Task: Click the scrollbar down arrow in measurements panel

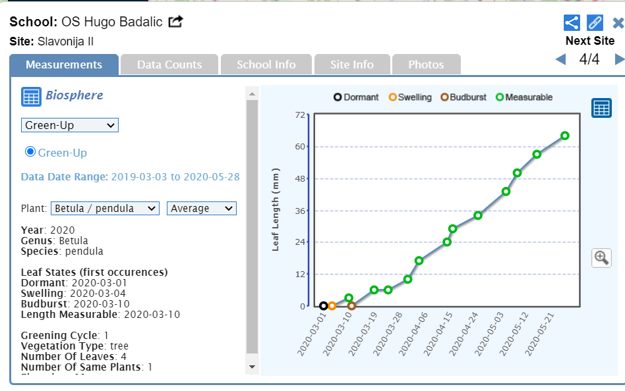Action: tap(252, 366)
